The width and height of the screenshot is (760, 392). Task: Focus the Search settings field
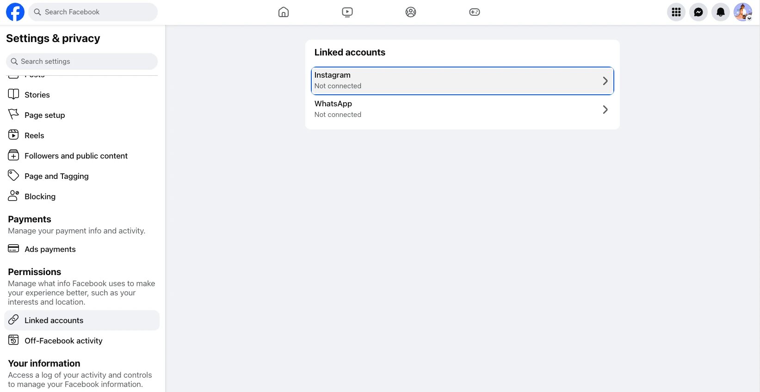click(x=82, y=61)
